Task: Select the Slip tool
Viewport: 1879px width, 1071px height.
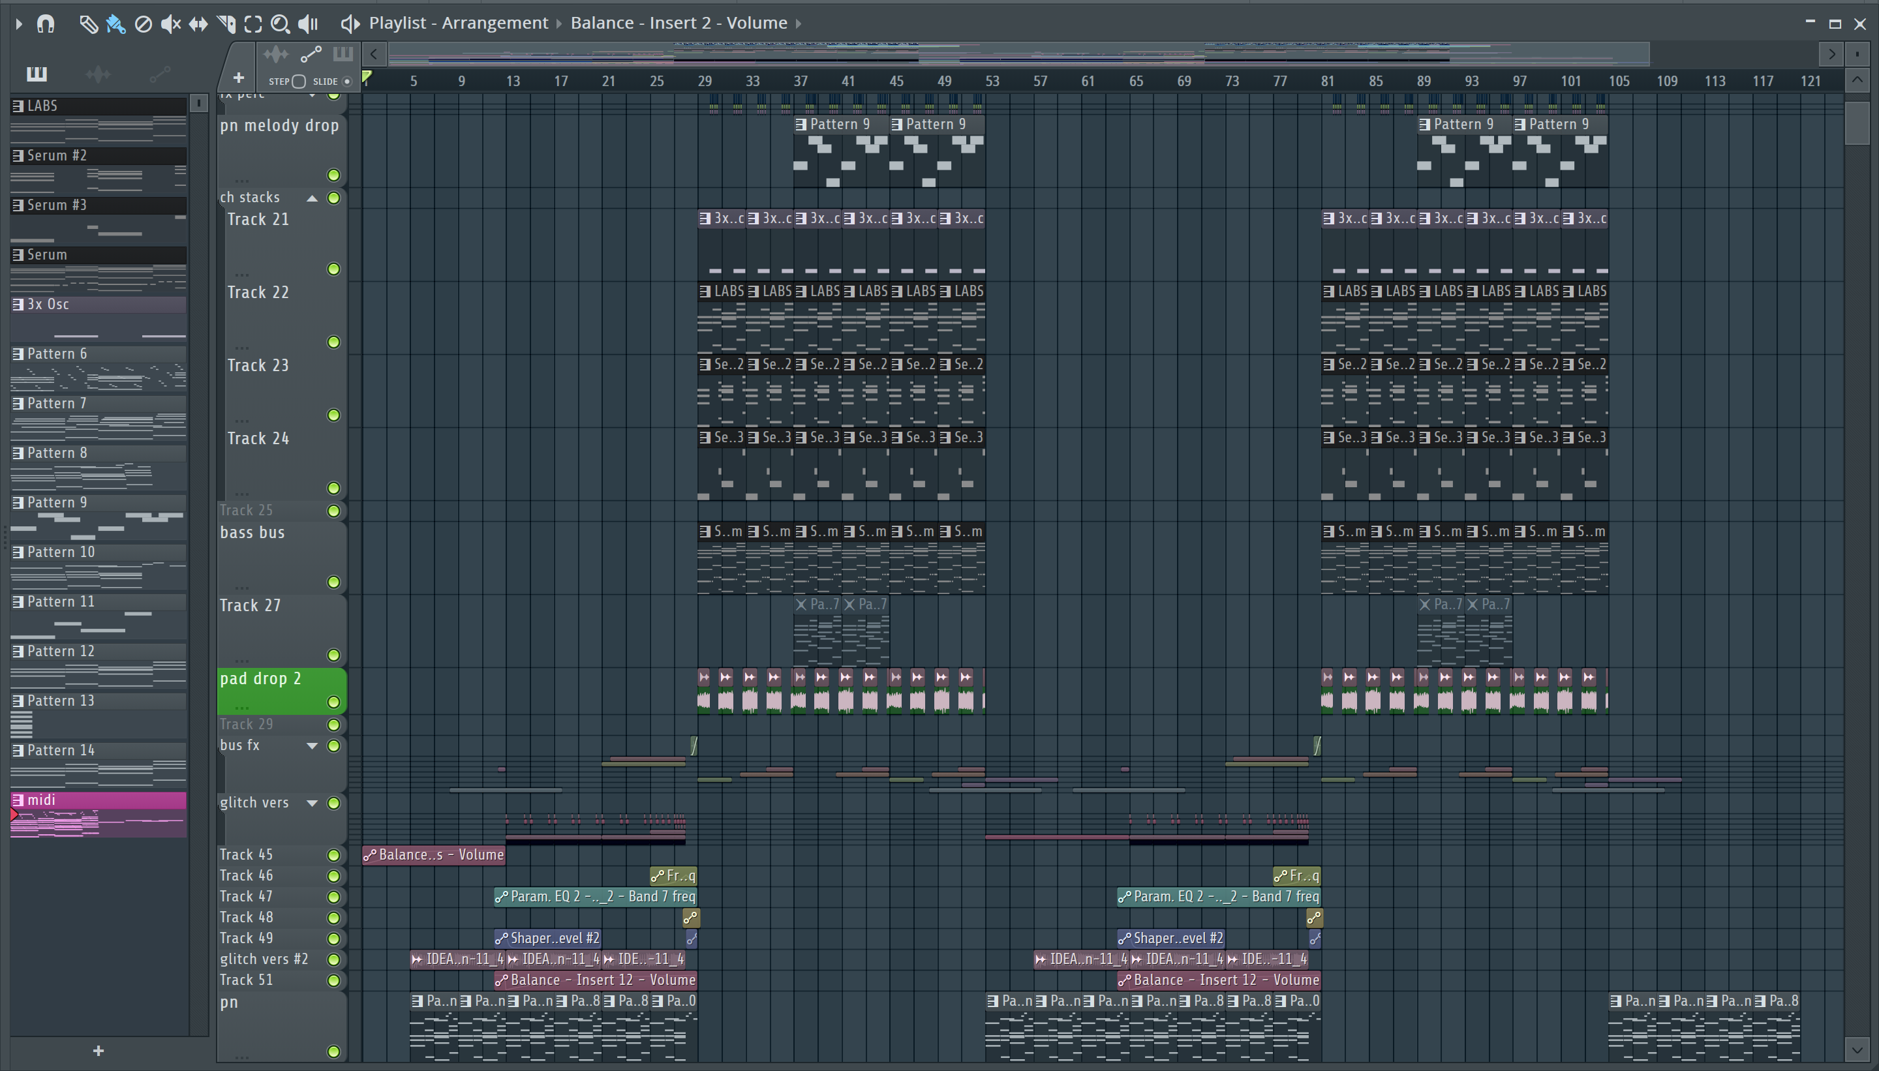Action: [x=198, y=24]
